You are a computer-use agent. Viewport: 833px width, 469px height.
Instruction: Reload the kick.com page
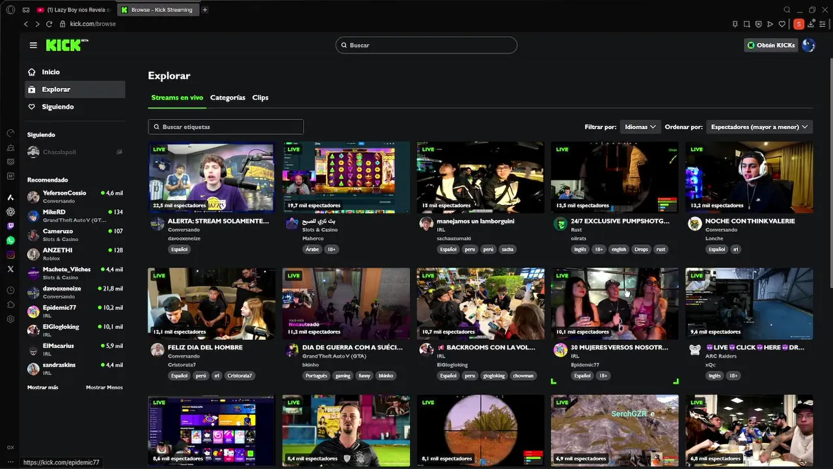pos(49,24)
